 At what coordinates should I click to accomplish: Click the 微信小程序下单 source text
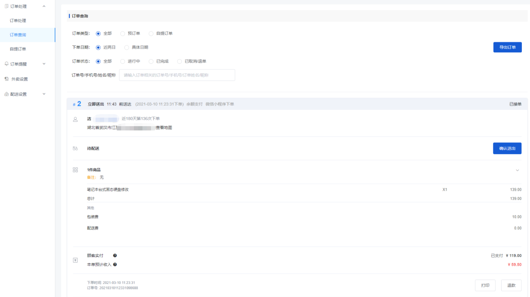[220, 104]
